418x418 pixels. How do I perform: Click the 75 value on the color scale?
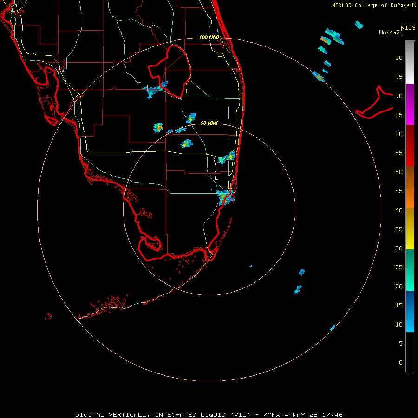(x=399, y=77)
